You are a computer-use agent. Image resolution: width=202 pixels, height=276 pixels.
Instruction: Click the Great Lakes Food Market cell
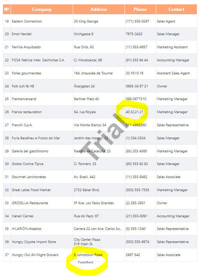(42, 190)
